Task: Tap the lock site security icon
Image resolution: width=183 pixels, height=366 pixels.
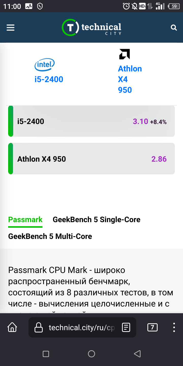Action: [38, 327]
